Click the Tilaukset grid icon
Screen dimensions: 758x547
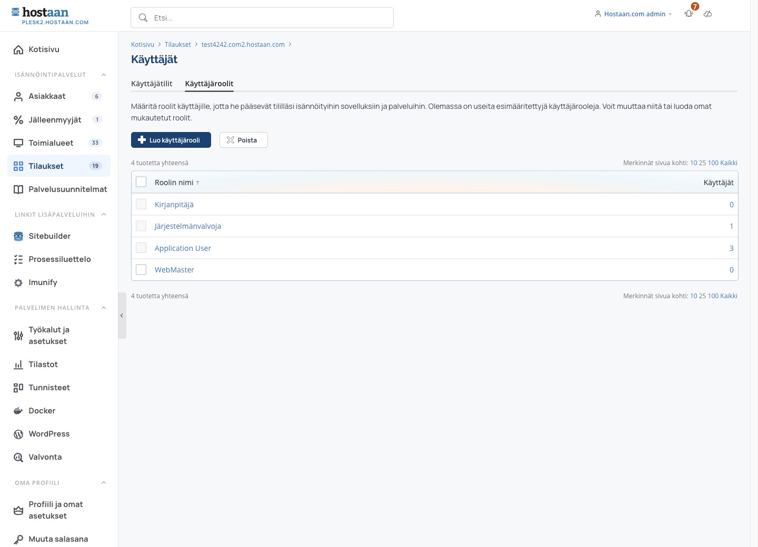coord(18,166)
